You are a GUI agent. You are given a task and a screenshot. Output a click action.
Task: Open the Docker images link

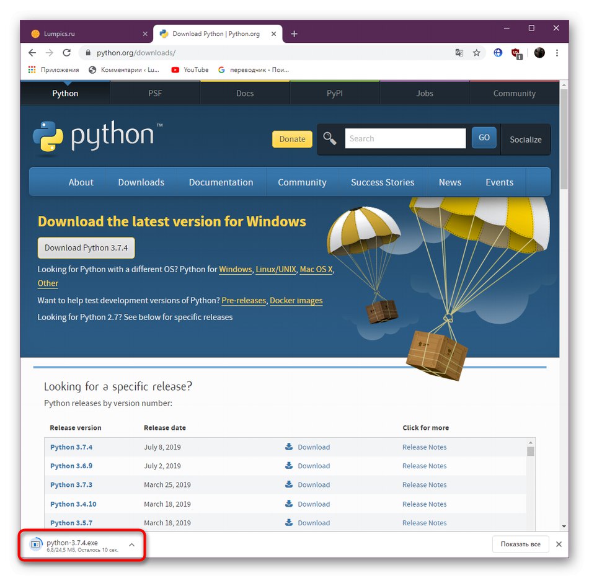tap(296, 301)
